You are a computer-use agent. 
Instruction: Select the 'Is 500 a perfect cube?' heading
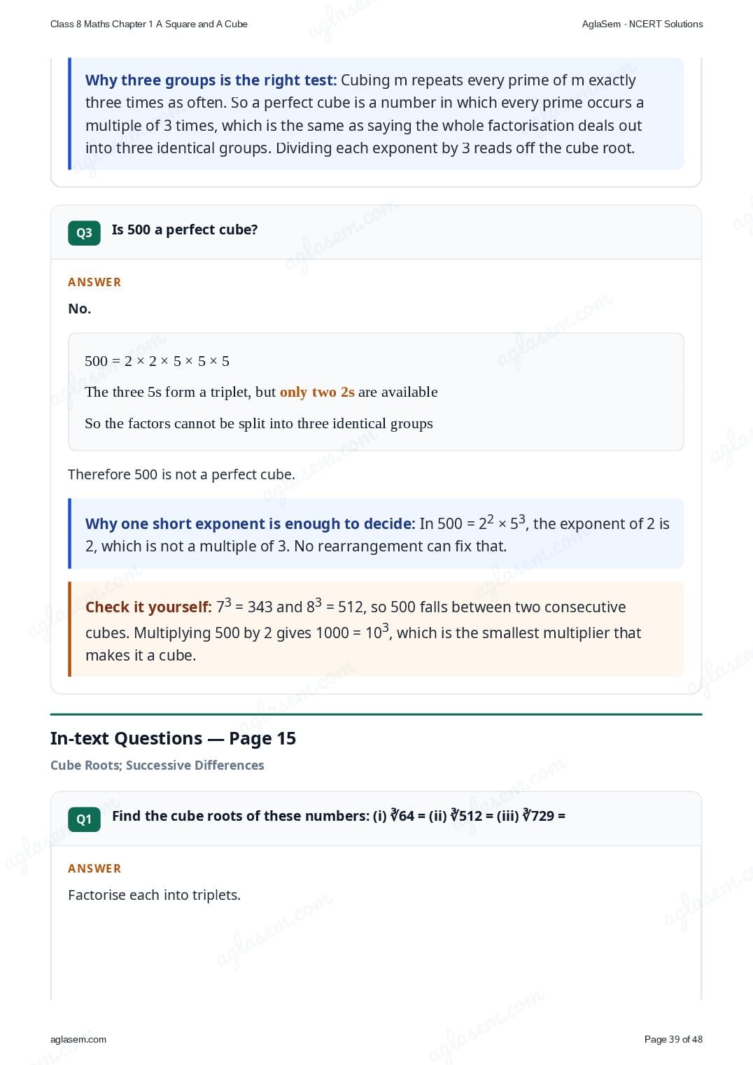point(185,230)
